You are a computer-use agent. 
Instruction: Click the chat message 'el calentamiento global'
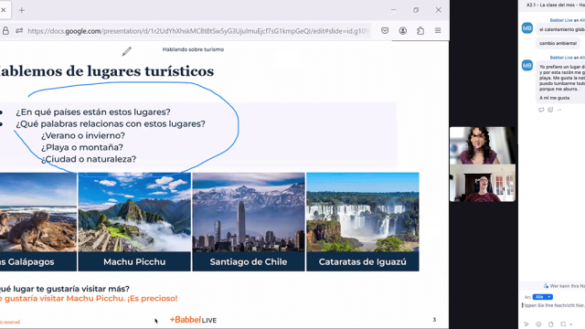(561, 29)
